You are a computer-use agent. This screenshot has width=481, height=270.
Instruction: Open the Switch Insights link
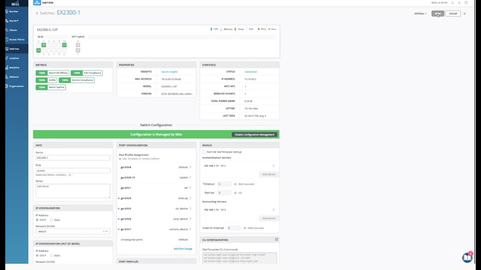click(169, 72)
